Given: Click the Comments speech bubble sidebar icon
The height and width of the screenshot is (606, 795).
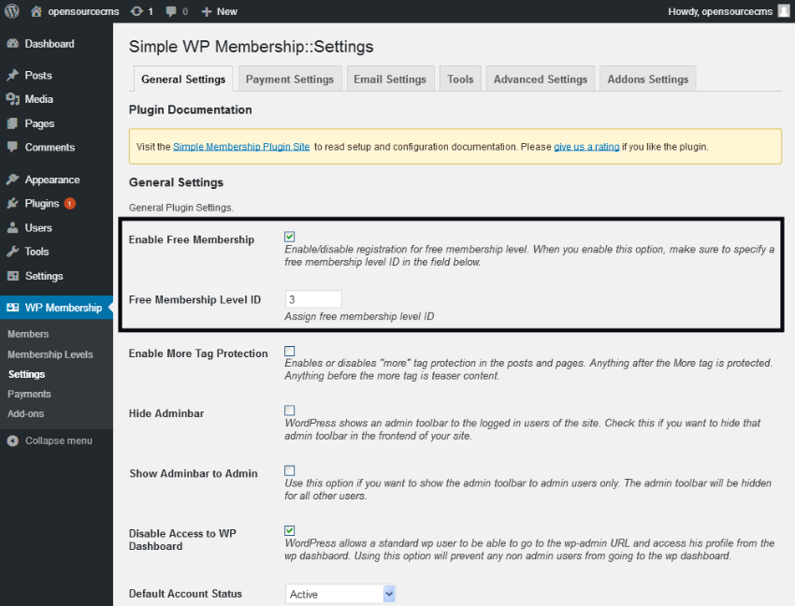Looking at the screenshot, I should [x=13, y=148].
